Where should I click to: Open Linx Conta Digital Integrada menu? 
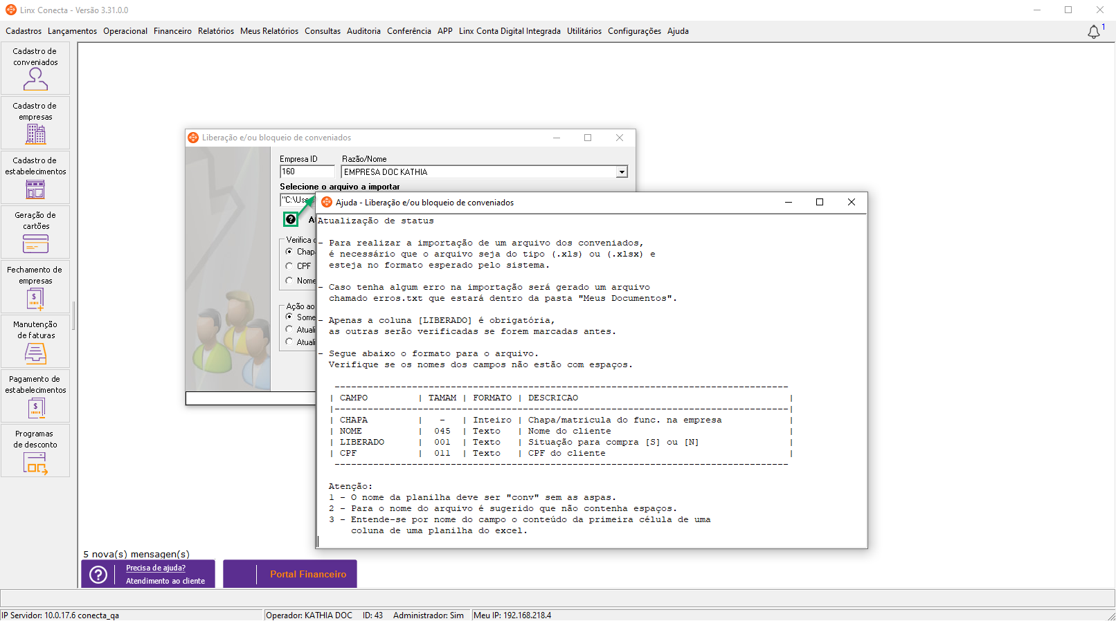(510, 31)
